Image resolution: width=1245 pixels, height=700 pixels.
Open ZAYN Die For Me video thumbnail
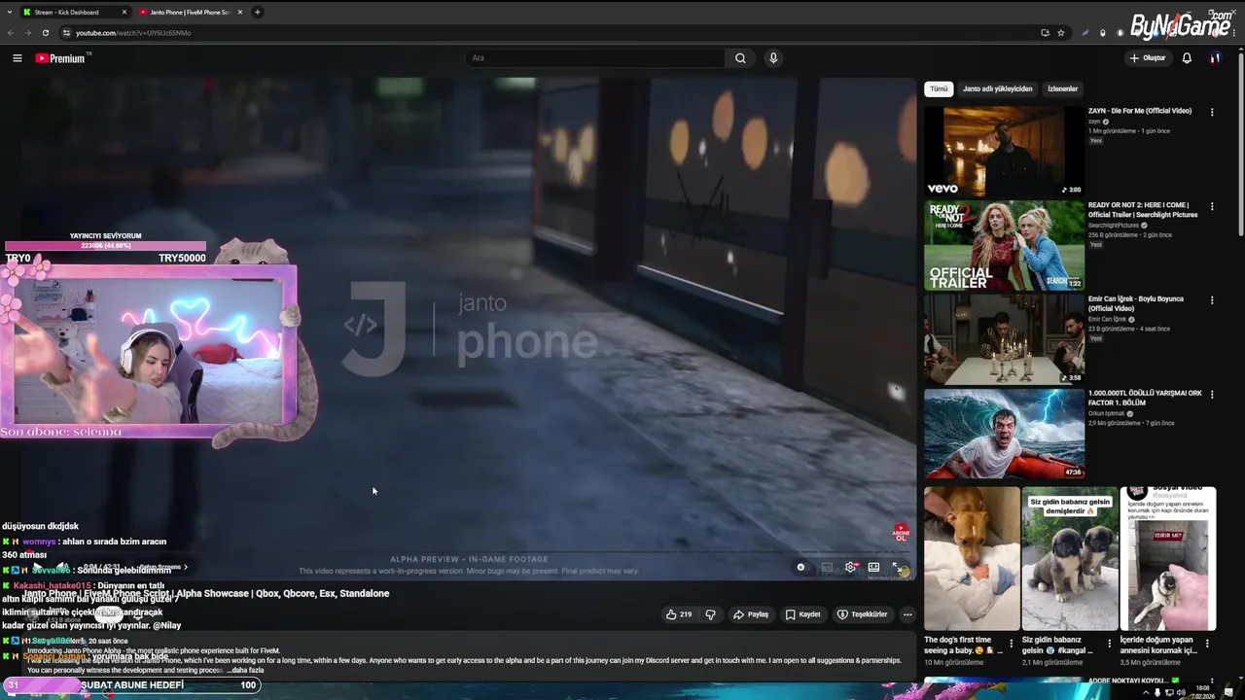pyautogui.click(x=1004, y=152)
